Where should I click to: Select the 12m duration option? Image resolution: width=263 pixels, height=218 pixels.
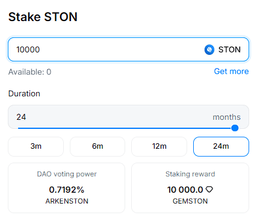click(159, 146)
